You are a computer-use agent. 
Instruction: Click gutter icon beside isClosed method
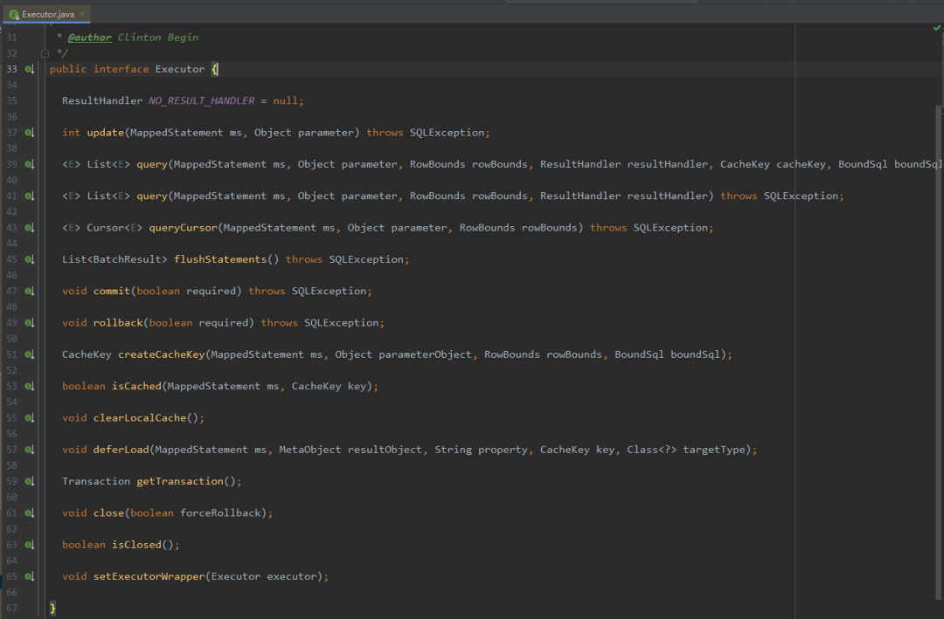30,545
